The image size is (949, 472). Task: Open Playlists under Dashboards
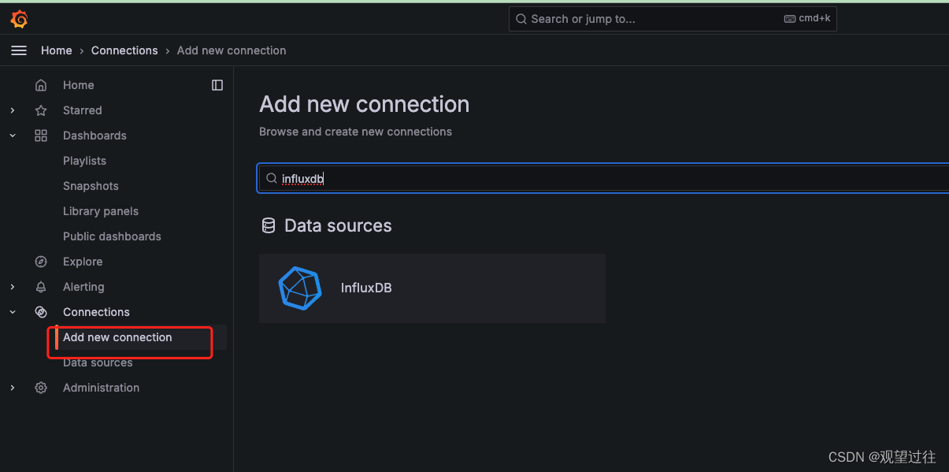click(x=84, y=161)
